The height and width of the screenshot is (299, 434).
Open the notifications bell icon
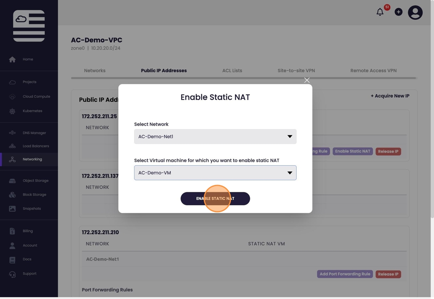380,12
